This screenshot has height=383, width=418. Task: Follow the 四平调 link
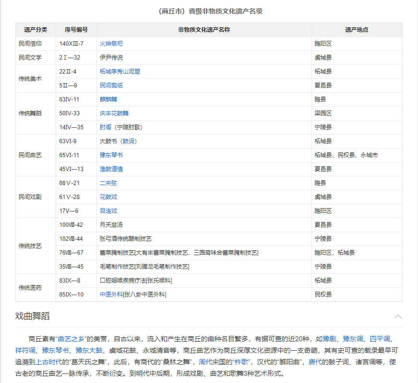(x=379, y=338)
